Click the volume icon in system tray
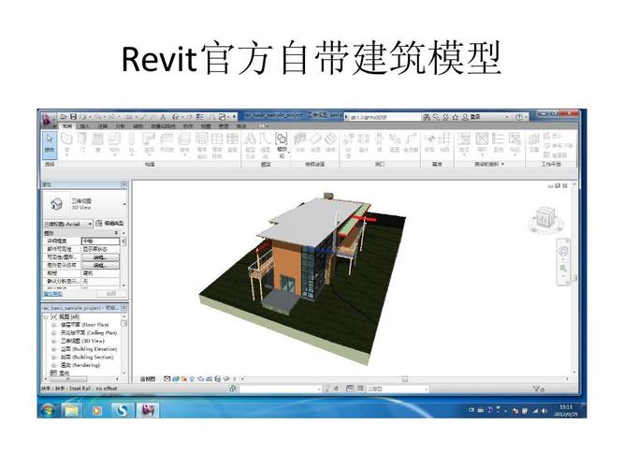This screenshot has height=468, width=624. 544,410
